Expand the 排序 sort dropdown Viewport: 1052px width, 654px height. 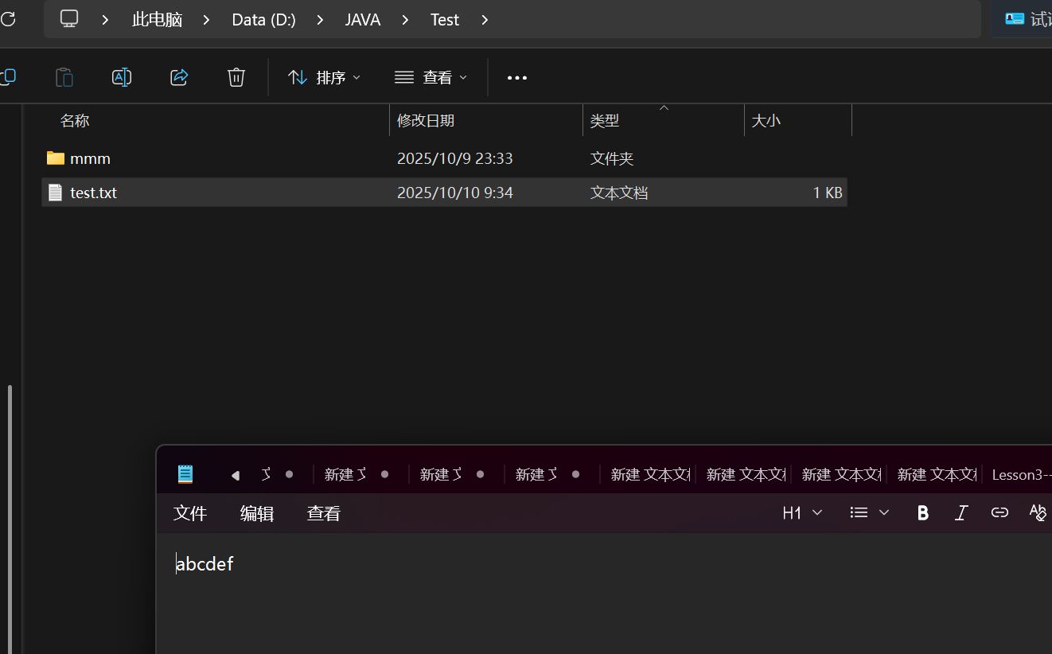click(324, 77)
